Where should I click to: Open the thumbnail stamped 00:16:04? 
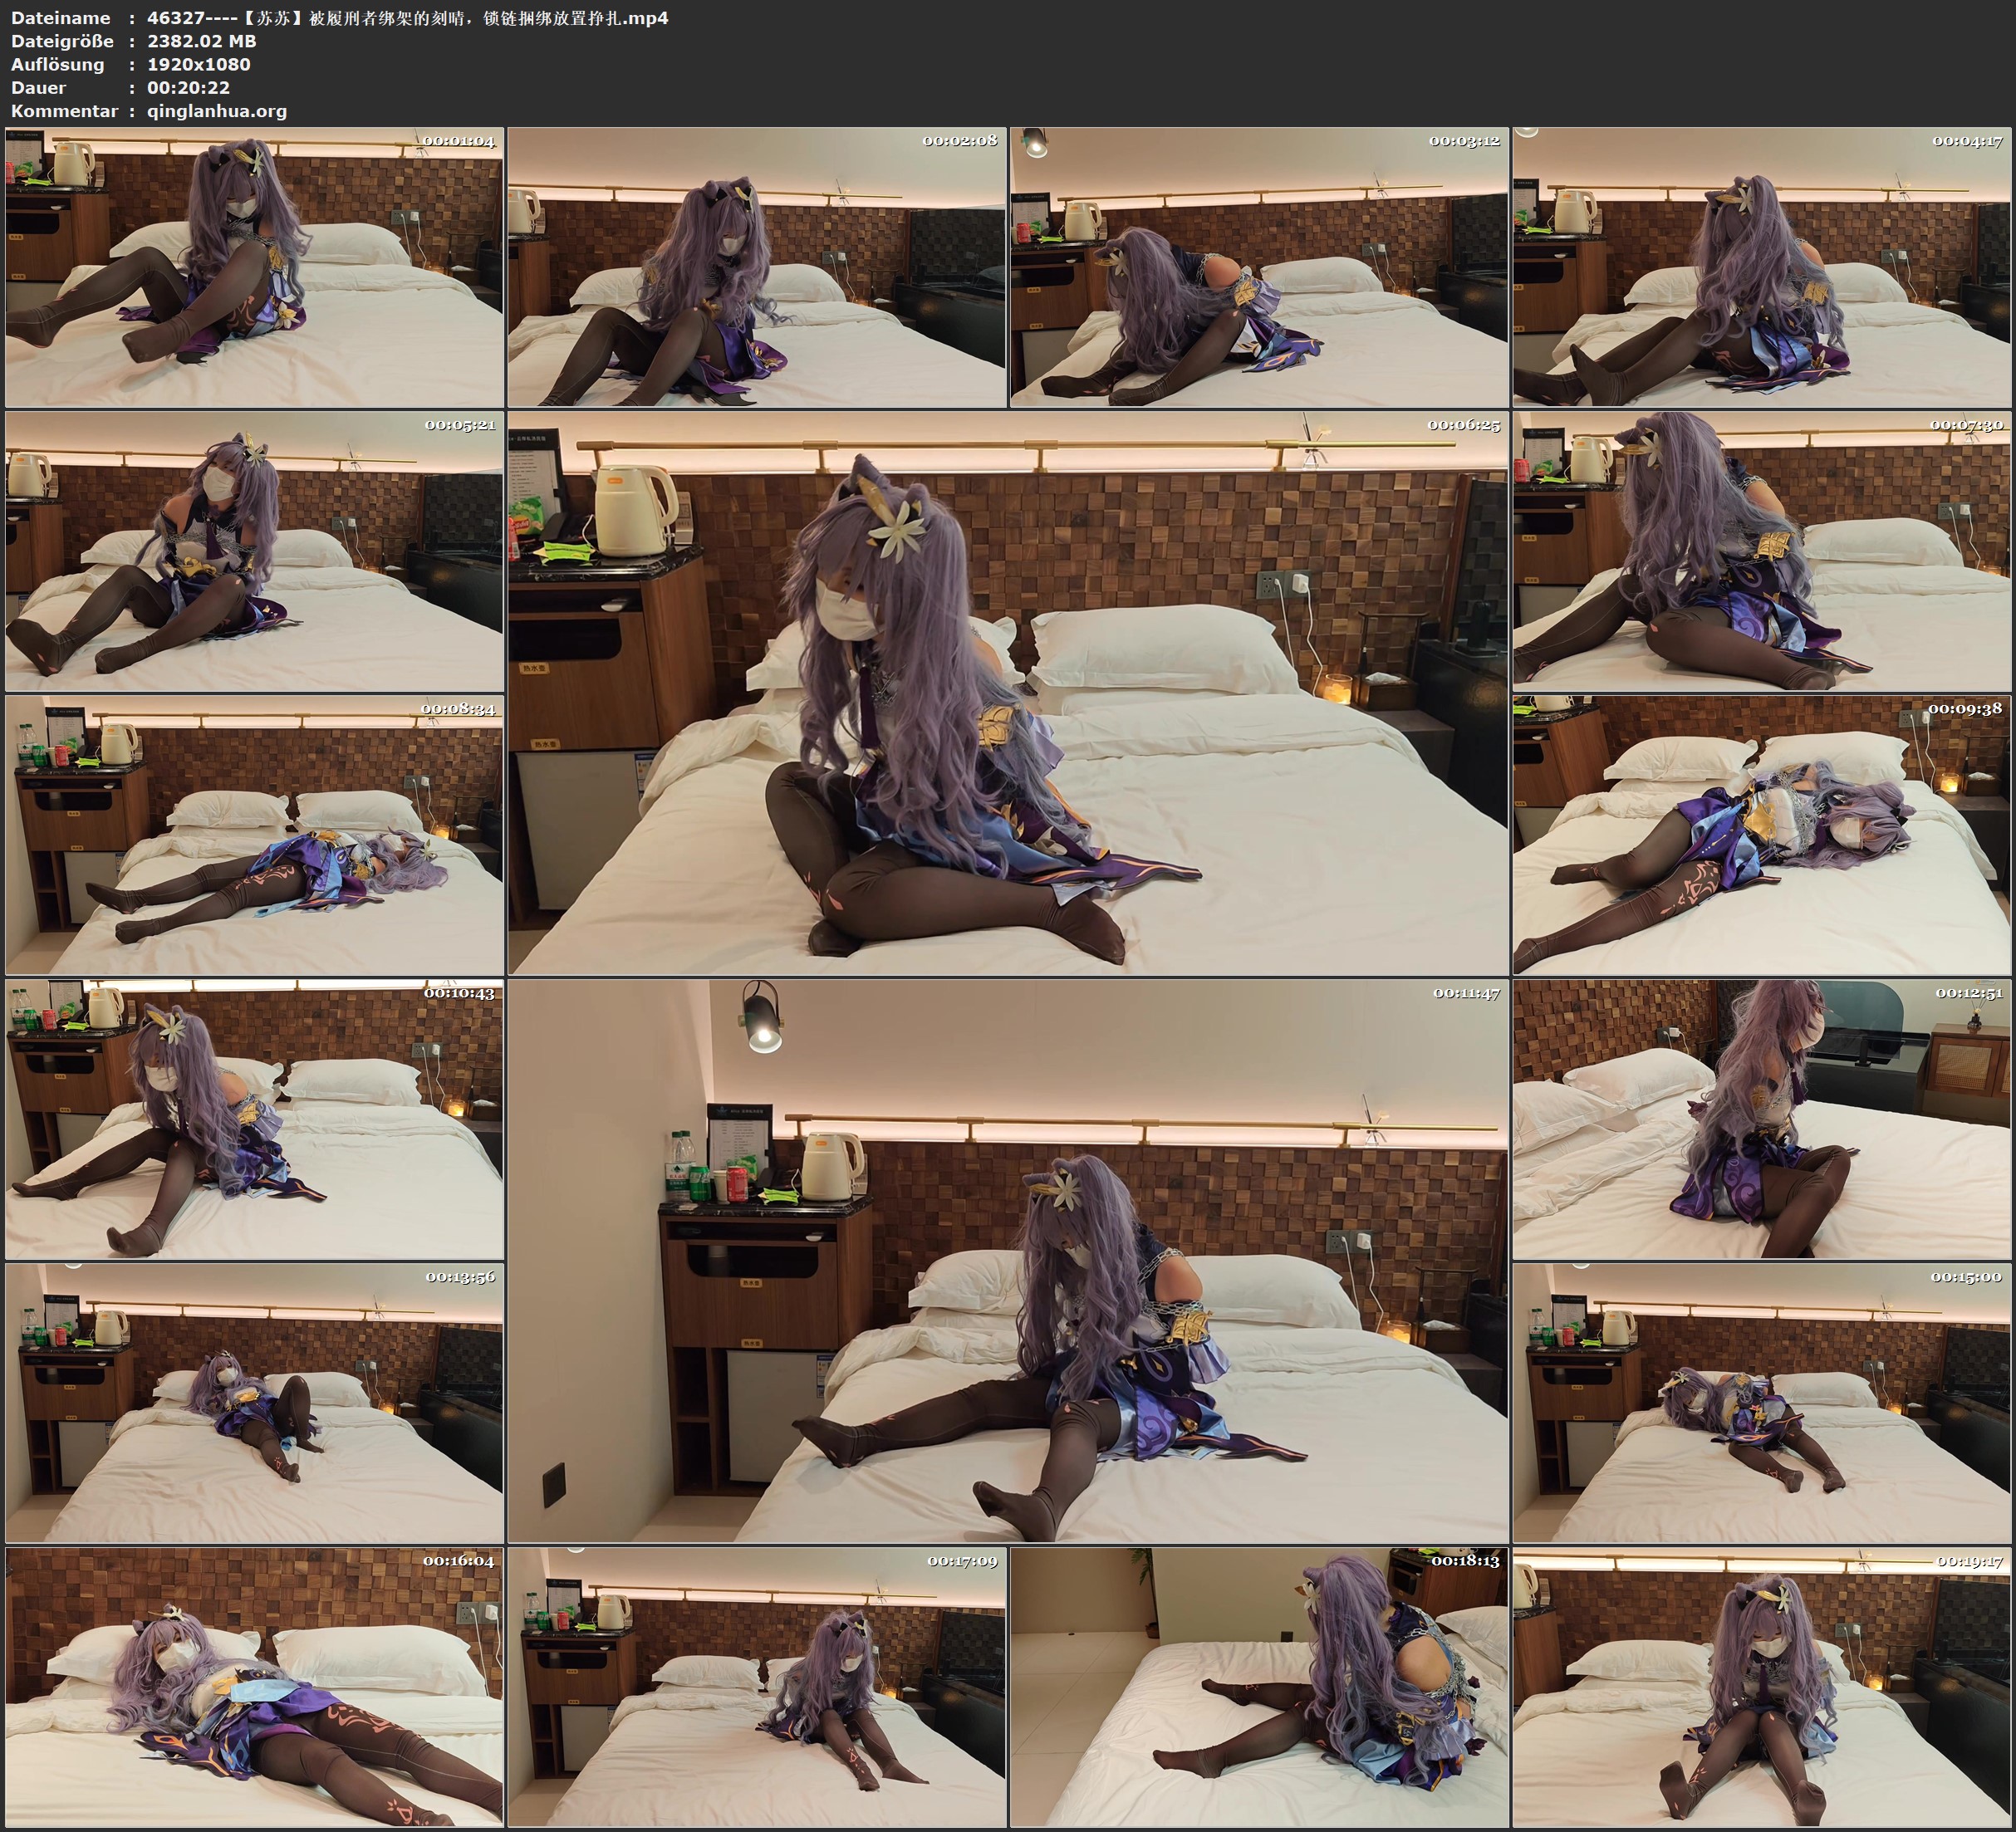coord(254,1687)
